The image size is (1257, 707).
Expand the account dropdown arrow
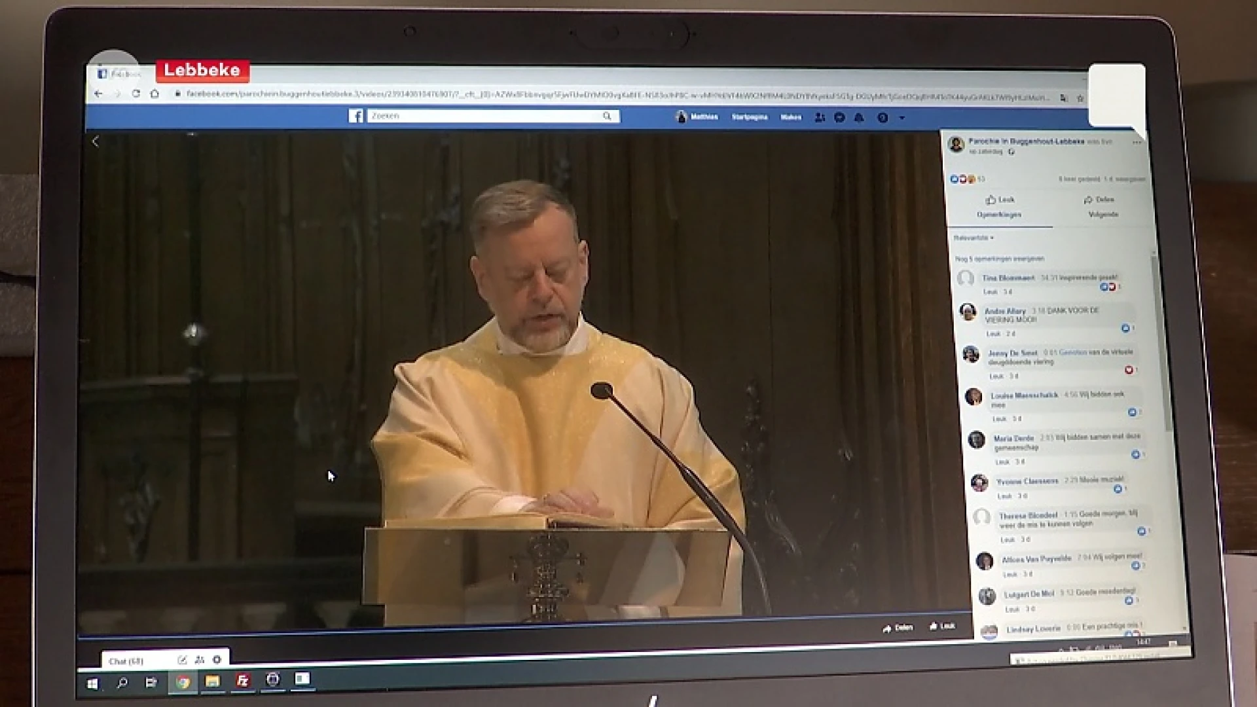click(x=902, y=118)
